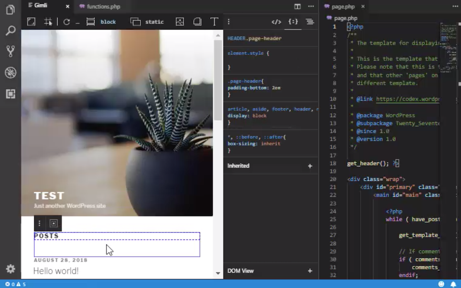
Task: Select HEADER.page-header selector text
Action: point(254,38)
